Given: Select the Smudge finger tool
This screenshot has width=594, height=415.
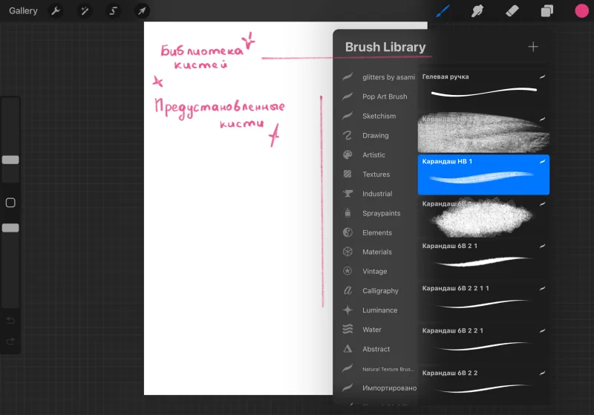Looking at the screenshot, I should coord(477,10).
